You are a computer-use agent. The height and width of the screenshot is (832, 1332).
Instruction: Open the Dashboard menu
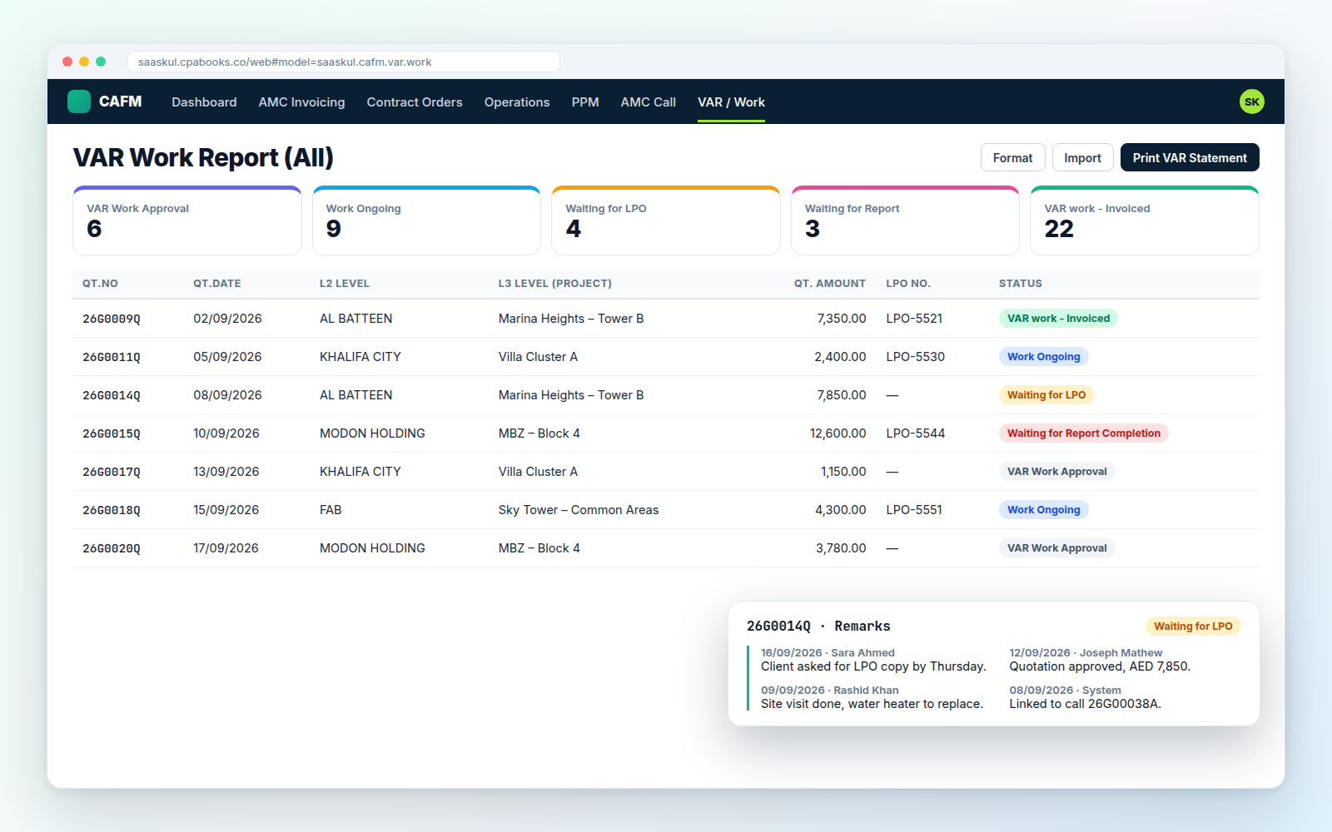point(204,102)
